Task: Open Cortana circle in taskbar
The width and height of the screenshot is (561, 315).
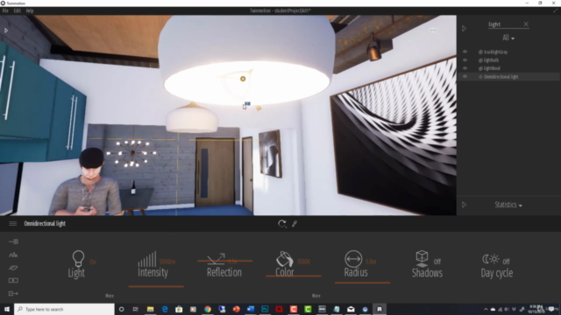Action: [121, 309]
